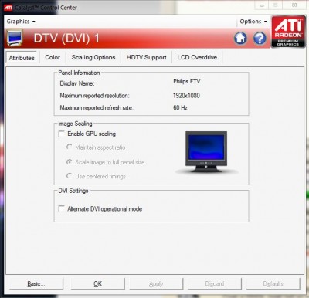This screenshot has width=309, height=298.
Task: Click the ATI Radeon Premium Graphics logo
Action: [x=288, y=32]
